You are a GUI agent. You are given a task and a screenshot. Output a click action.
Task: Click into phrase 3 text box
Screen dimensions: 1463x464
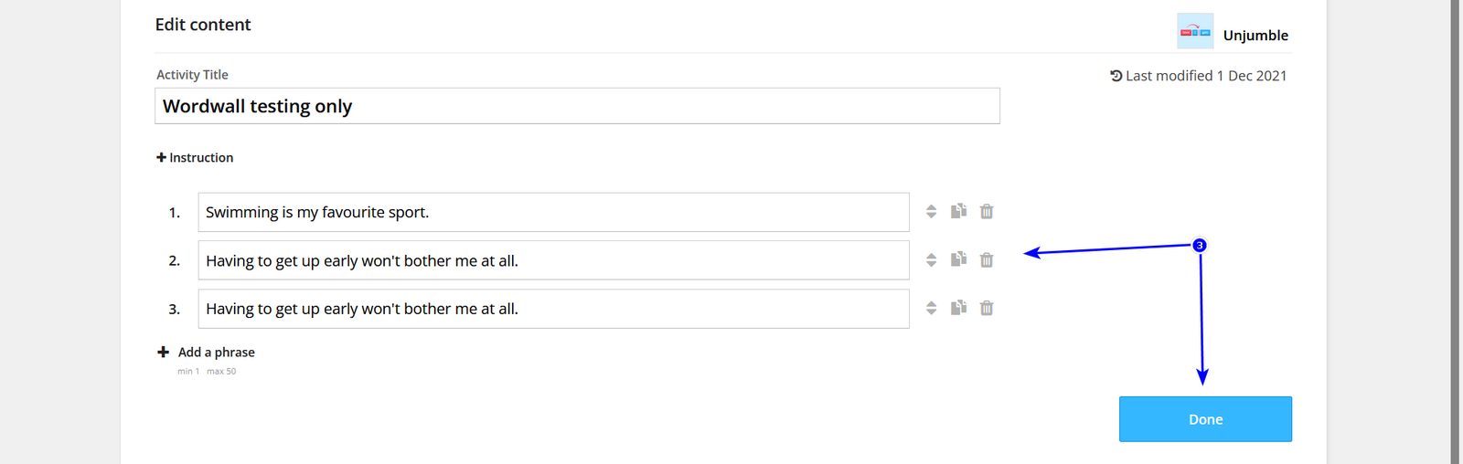click(x=553, y=309)
